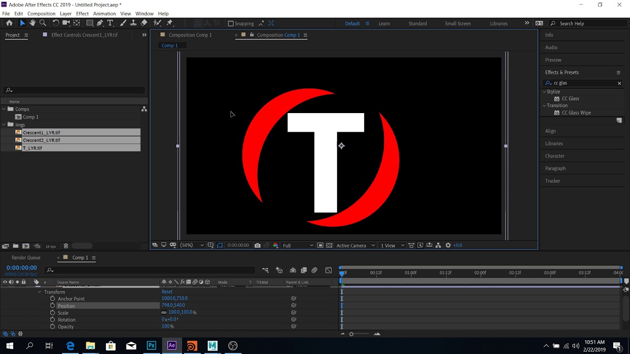Take a snapshot with camera icon
The height and width of the screenshot is (354, 630).
pyautogui.click(x=257, y=245)
